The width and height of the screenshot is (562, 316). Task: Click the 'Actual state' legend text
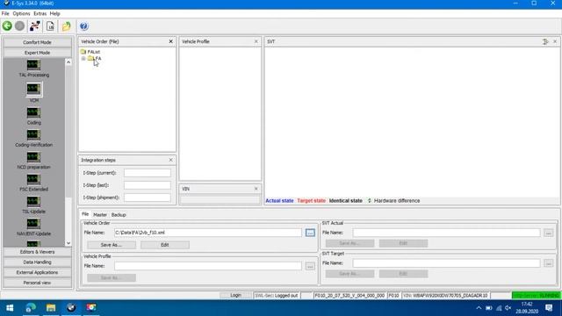279,201
